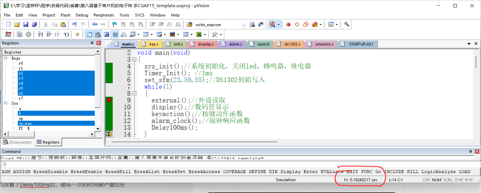
Task: Disable all breakpoints icon
Action: (306, 25)
